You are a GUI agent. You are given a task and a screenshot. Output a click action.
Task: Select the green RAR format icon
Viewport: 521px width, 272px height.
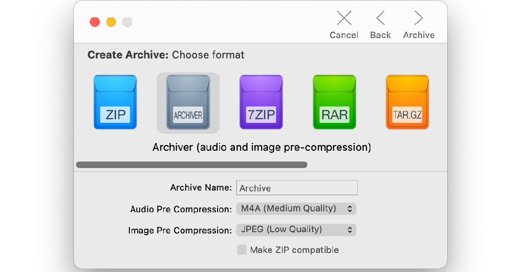tap(334, 102)
